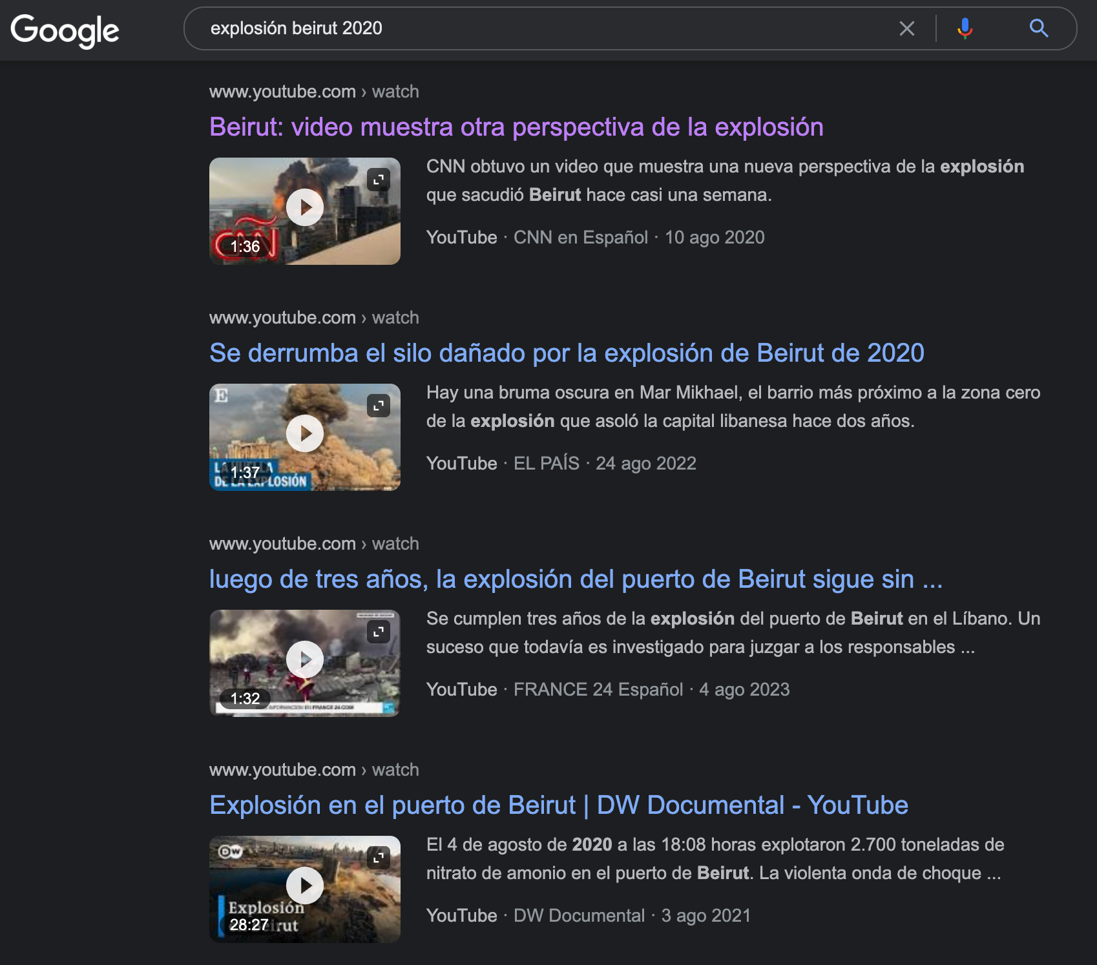Clear the search box with X icon
The width and height of the screenshot is (1097, 965).
906,28
